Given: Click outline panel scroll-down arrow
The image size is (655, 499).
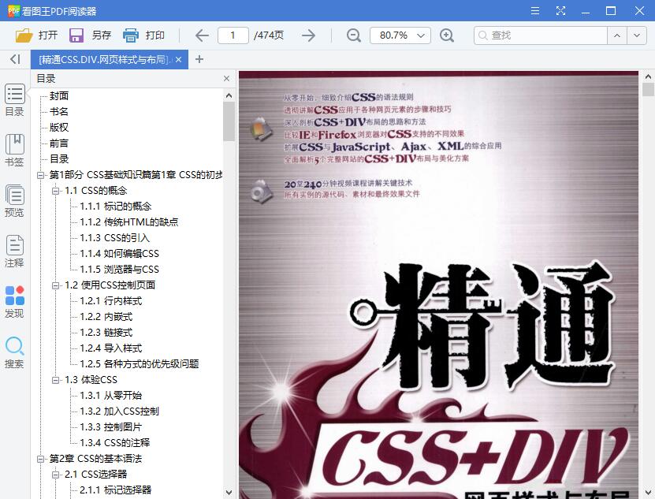Looking at the screenshot, I should pos(229,493).
